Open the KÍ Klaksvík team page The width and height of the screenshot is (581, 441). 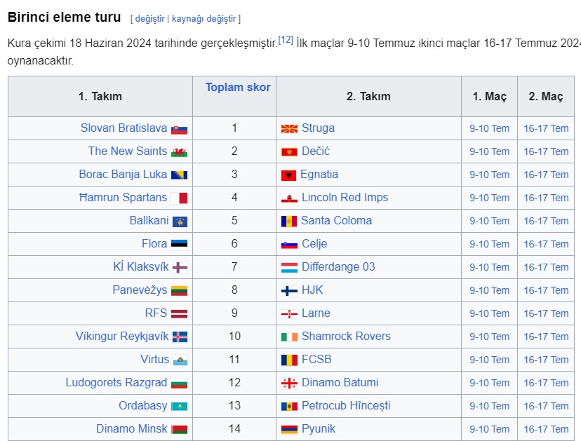tap(141, 266)
